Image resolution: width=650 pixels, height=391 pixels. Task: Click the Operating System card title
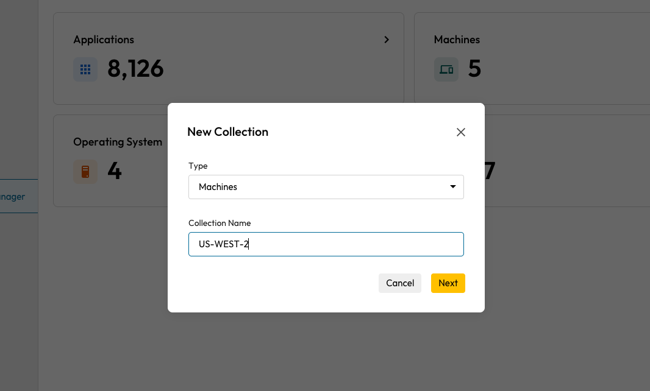118,142
